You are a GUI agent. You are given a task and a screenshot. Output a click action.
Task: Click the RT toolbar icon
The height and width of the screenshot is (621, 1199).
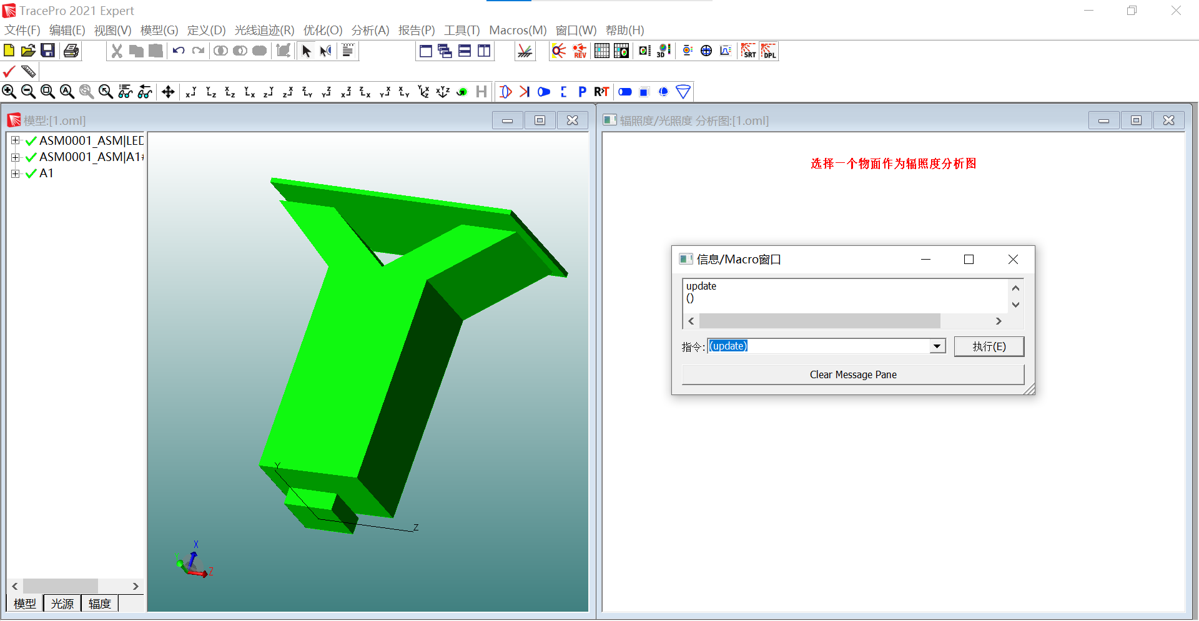point(601,92)
